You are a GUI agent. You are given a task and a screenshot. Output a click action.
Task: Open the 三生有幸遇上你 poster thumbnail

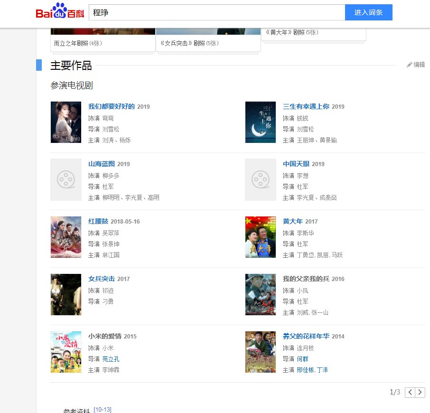261,122
